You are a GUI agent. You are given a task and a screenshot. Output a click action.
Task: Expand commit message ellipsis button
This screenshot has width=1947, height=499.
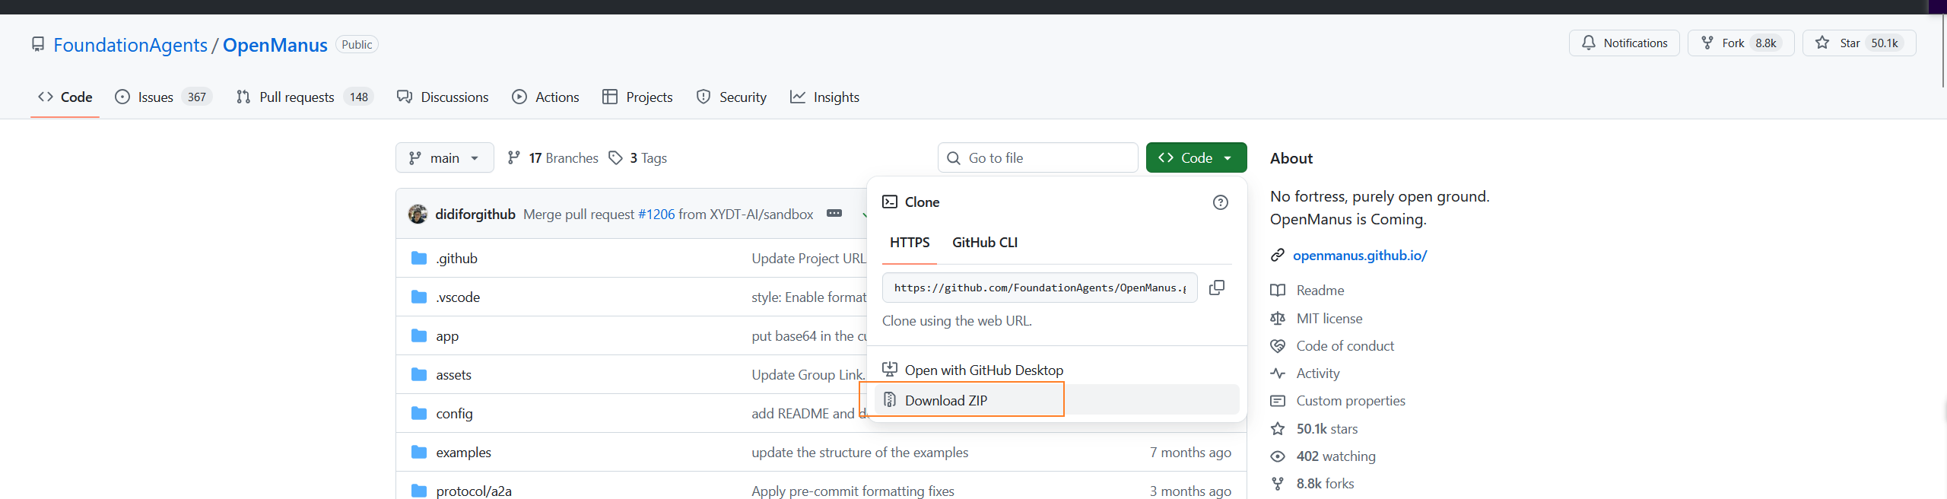pyautogui.click(x=834, y=214)
